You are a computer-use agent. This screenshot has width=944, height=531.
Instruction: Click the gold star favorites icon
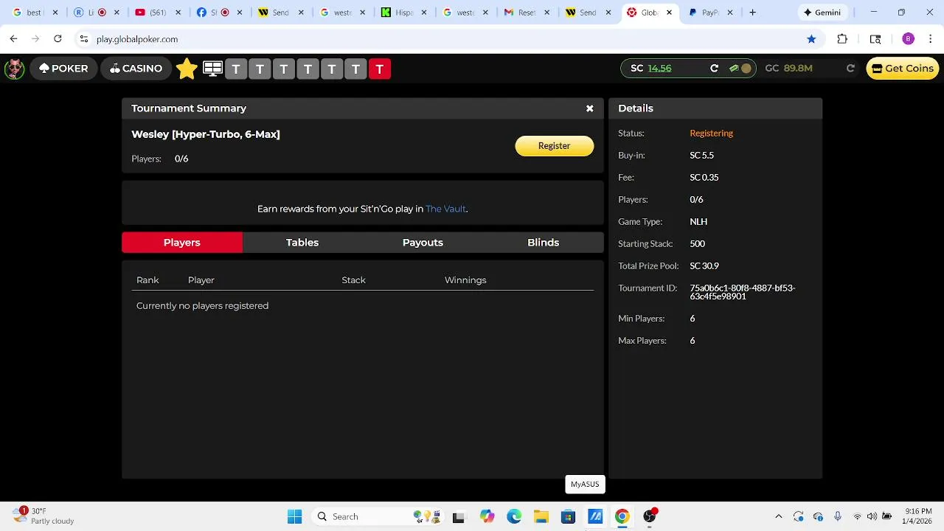tap(187, 69)
